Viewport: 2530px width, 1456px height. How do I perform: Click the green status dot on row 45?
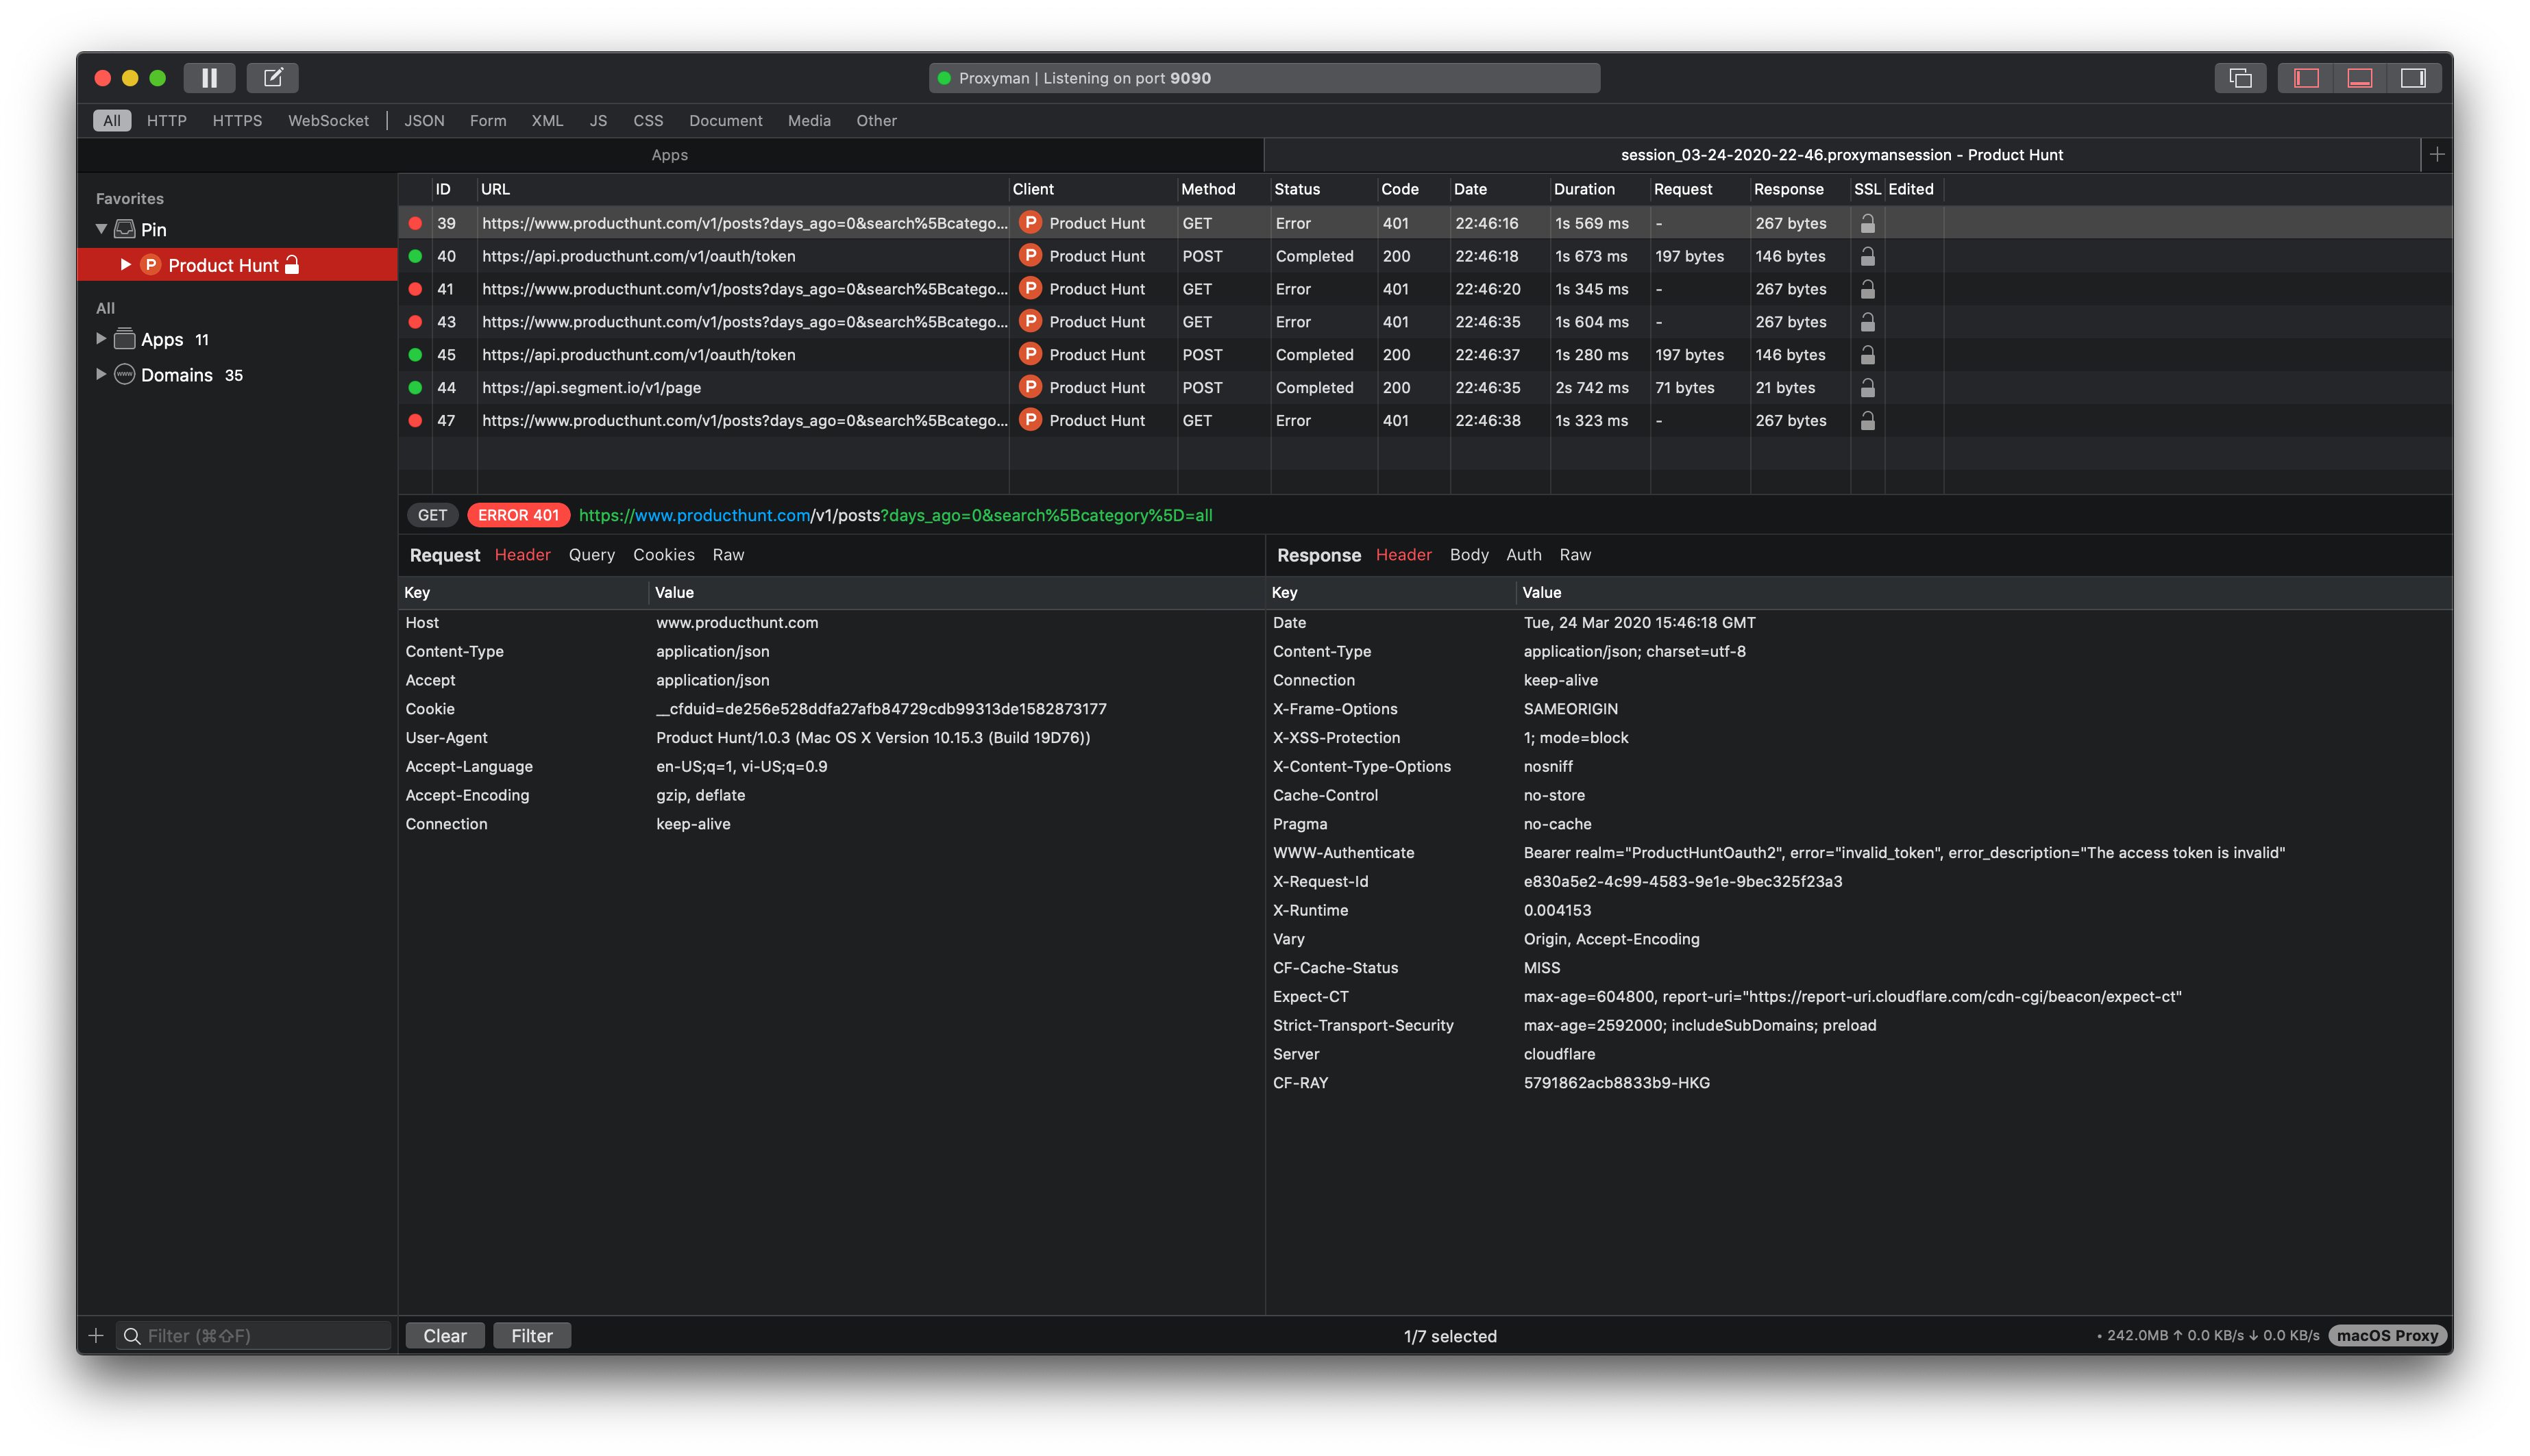point(416,354)
